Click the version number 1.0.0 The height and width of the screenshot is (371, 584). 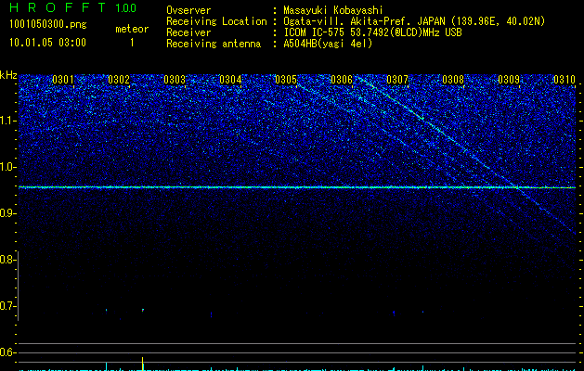(126, 7)
